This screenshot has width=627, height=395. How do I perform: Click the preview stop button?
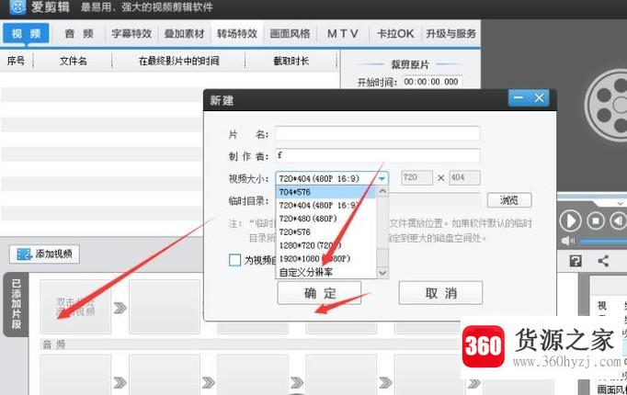(596, 220)
